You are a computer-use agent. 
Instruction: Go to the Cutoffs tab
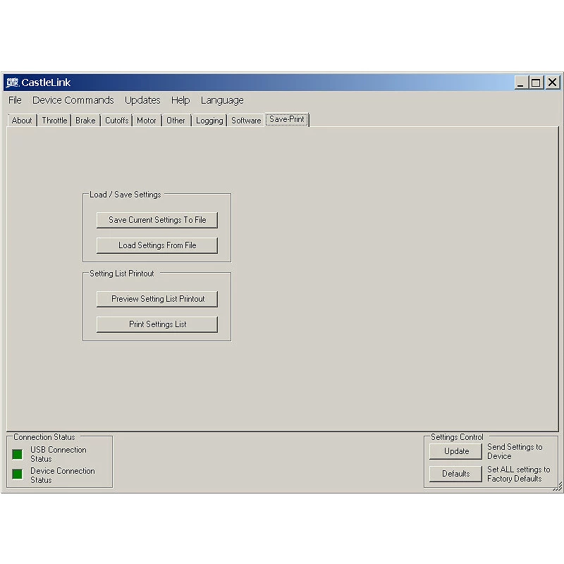(x=116, y=121)
